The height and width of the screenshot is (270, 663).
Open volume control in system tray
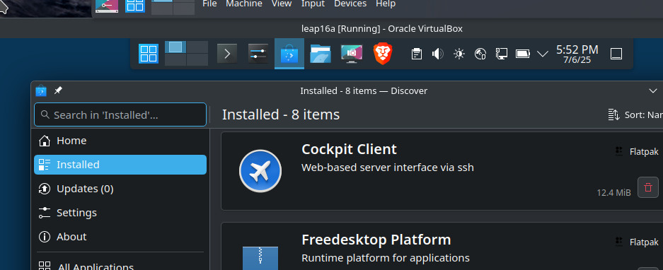coord(437,54)
